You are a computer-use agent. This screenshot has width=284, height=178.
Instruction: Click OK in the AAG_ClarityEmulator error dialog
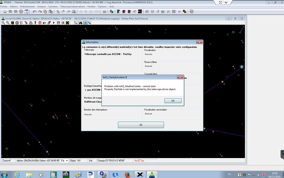173,101
